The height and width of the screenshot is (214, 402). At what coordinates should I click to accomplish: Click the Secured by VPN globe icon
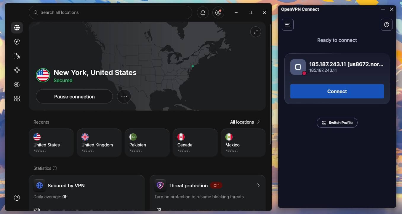click(39, 186)
